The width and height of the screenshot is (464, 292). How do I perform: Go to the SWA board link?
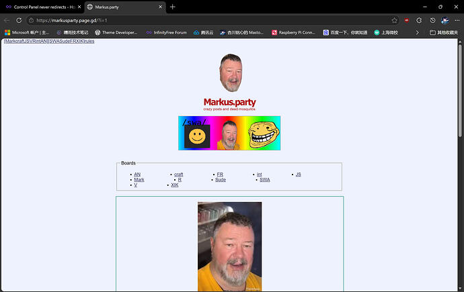click(x=264, y=180)
